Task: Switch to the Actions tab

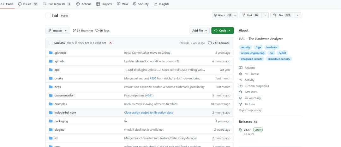Action: click(83, 4)
